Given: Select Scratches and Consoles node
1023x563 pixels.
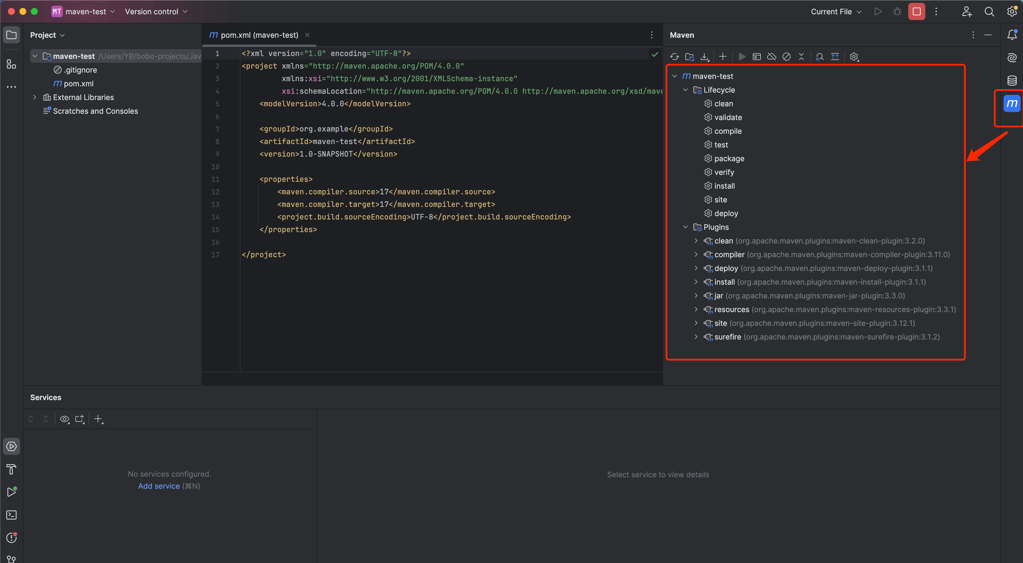Looking at the screenshot, I should click(x=95, y=111).
